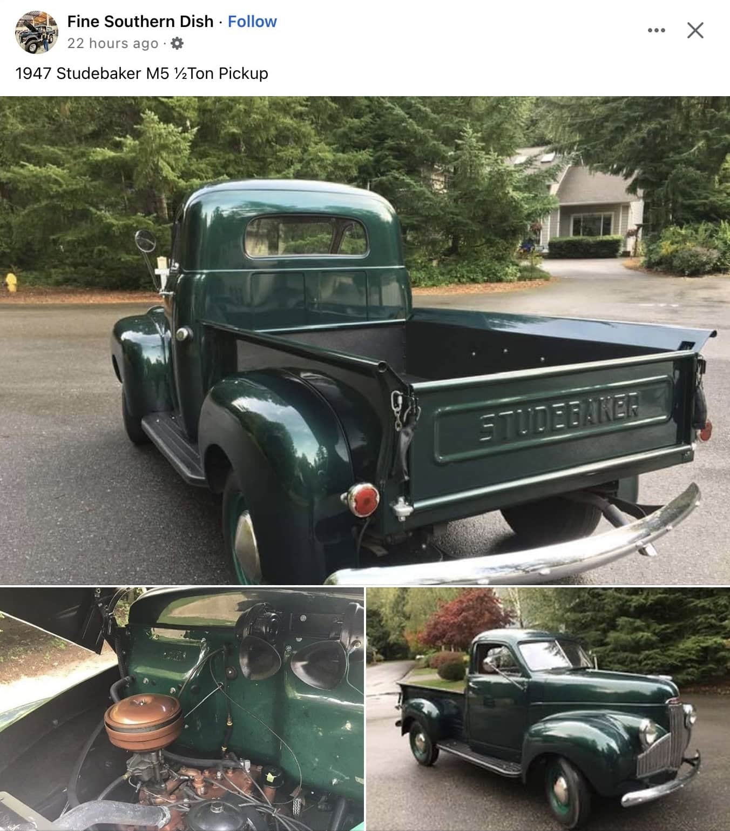Click the Studebaker tailgate lettering in photo
Image resolution: width=730 pixels, height=831 pixels.
pos(560,415)
